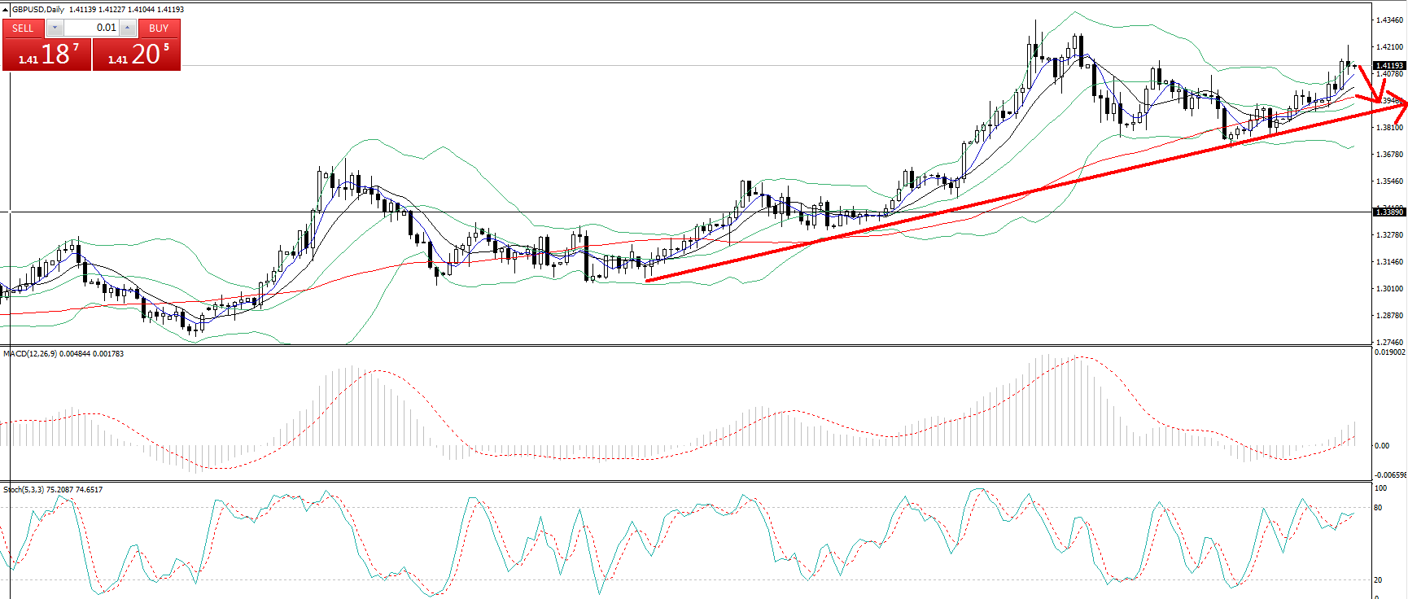
Task: Click the Stochastic 20 level label
Action: [1379, 580]
